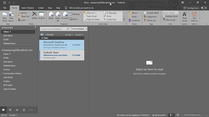Switch to the View tab
209x117 pixels.
(x=50, y=8)
